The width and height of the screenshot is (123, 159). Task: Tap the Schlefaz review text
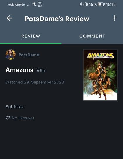(x=15, y=107)
